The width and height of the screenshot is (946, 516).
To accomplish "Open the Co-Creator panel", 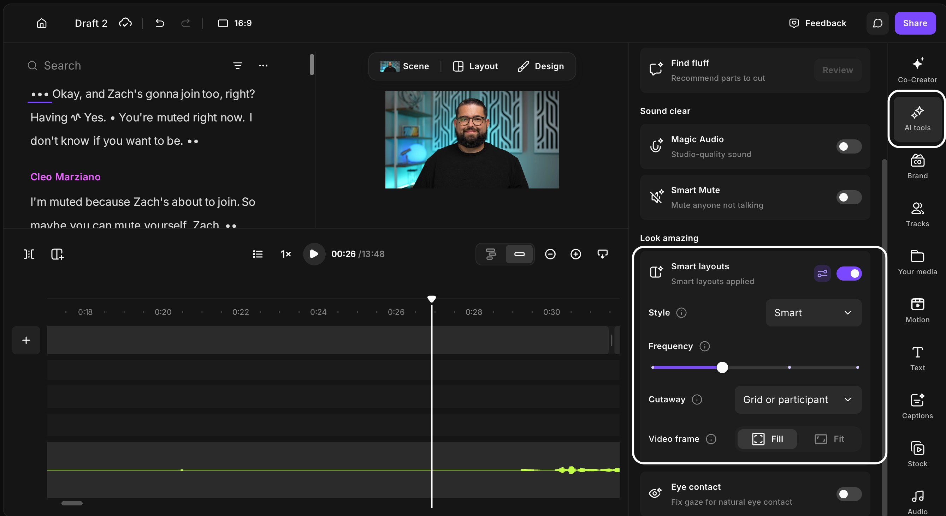I will [917, 70].
